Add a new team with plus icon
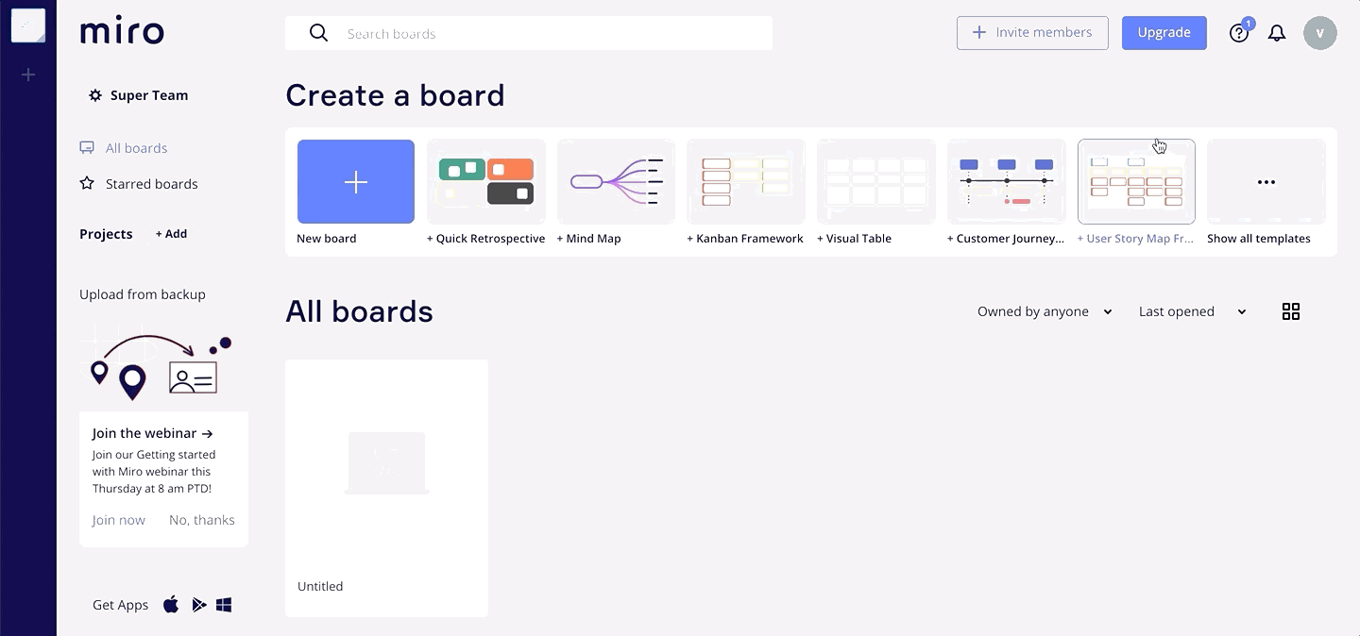 (x=28, y=75)
